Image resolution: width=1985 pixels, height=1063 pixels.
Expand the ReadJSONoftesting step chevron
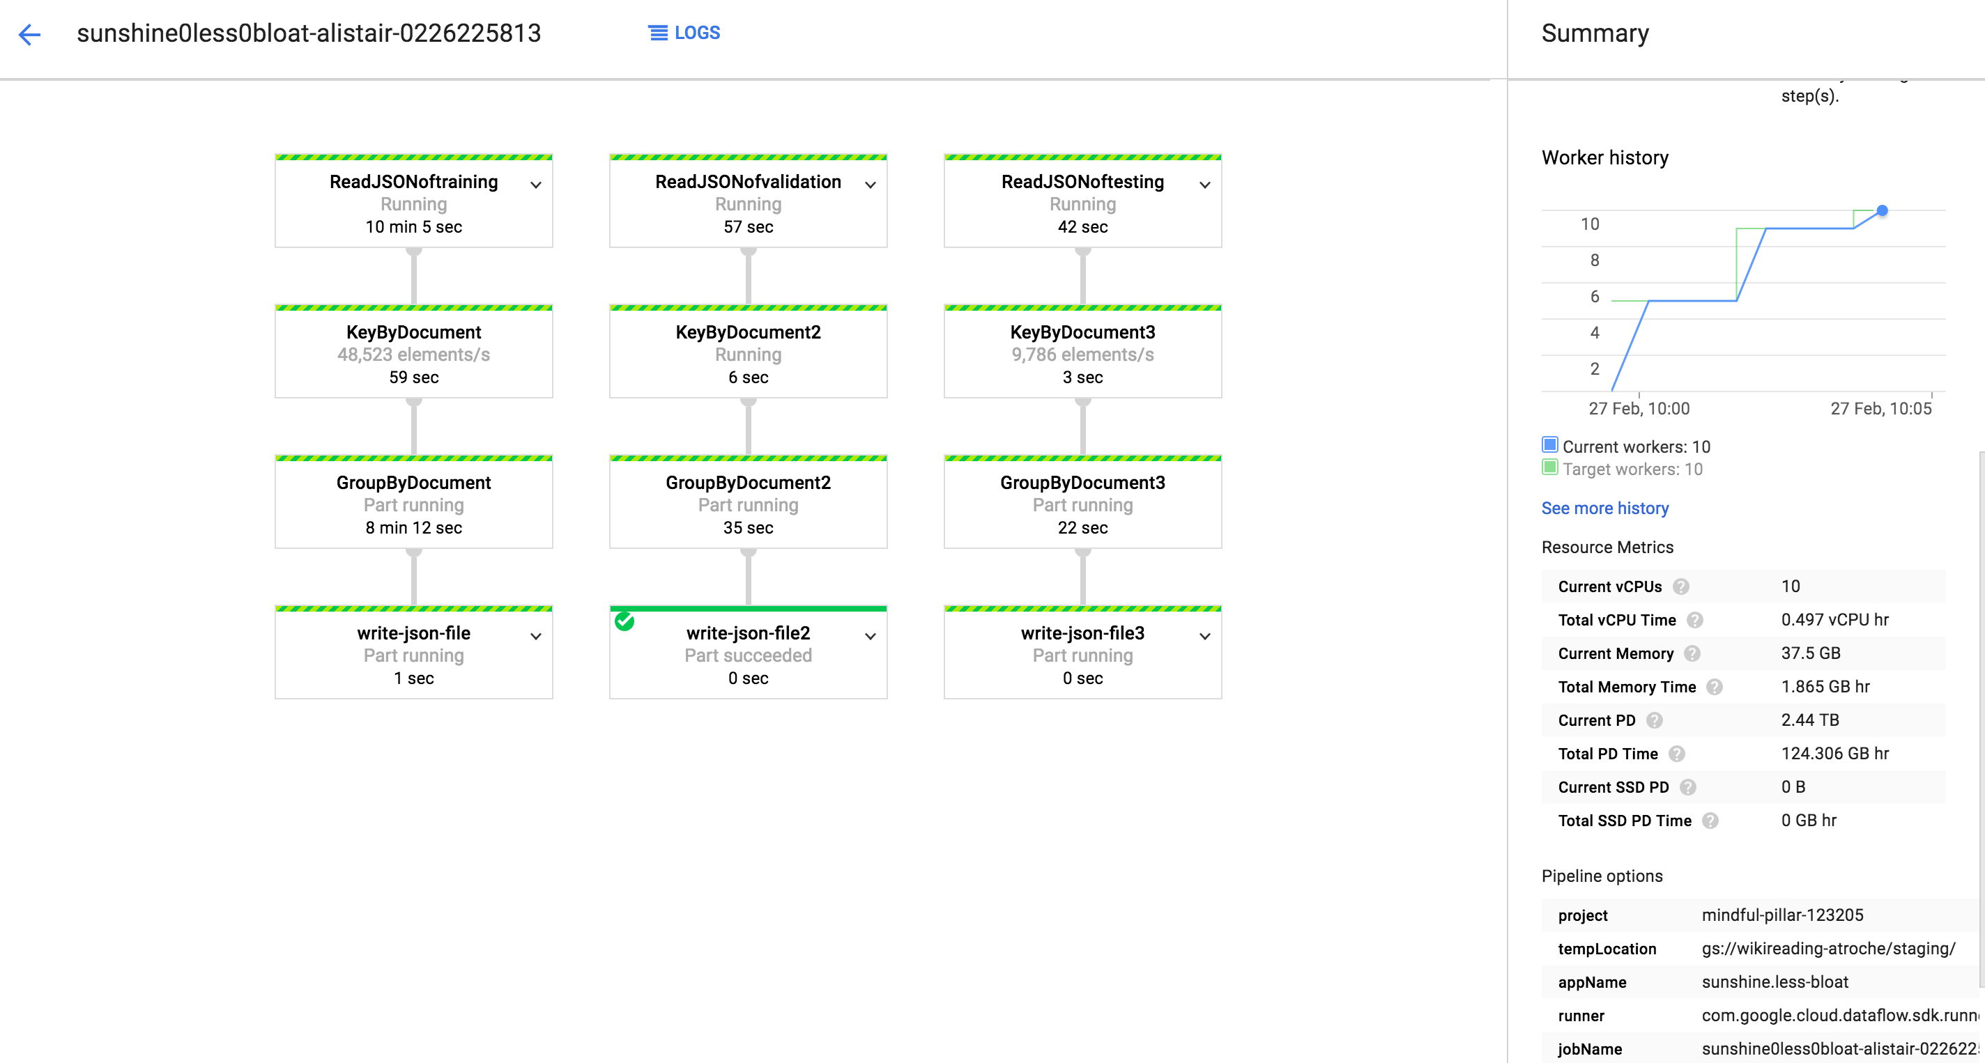click(1204, 184)
